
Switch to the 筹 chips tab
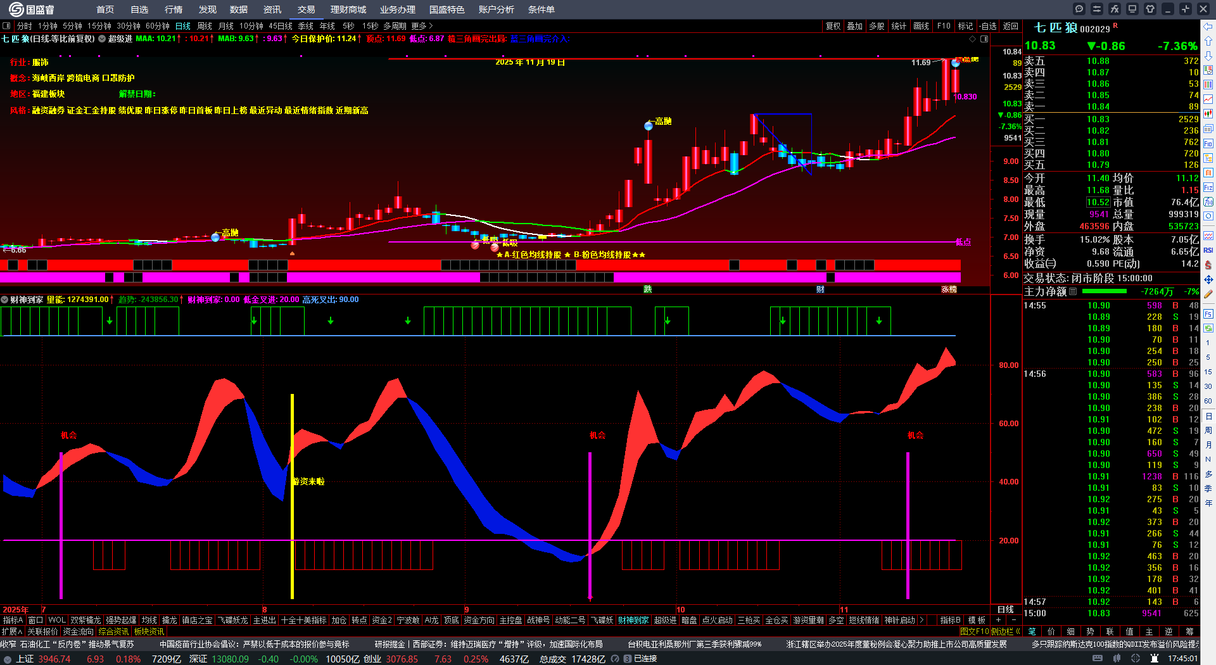[1189, 631]
